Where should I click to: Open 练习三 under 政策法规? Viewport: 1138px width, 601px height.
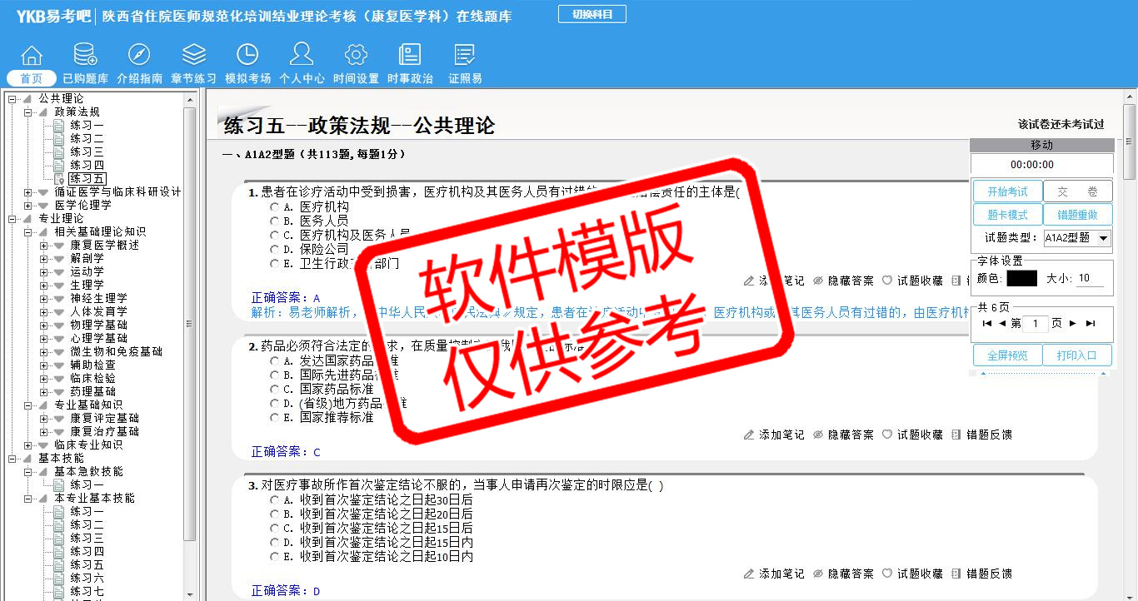click(x=87, y=152)
